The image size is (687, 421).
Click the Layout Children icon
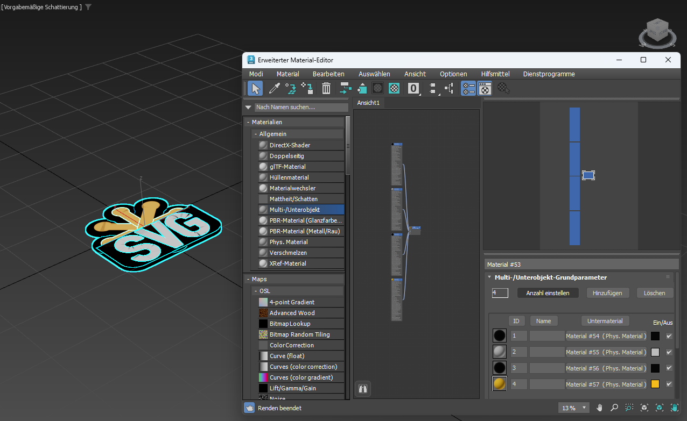click(449, 88)
